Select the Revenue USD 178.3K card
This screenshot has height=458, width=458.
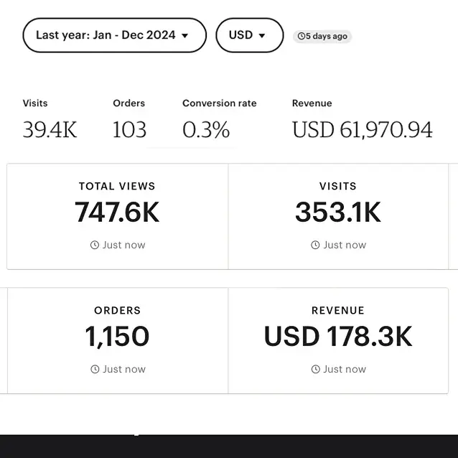click(338, 340)
